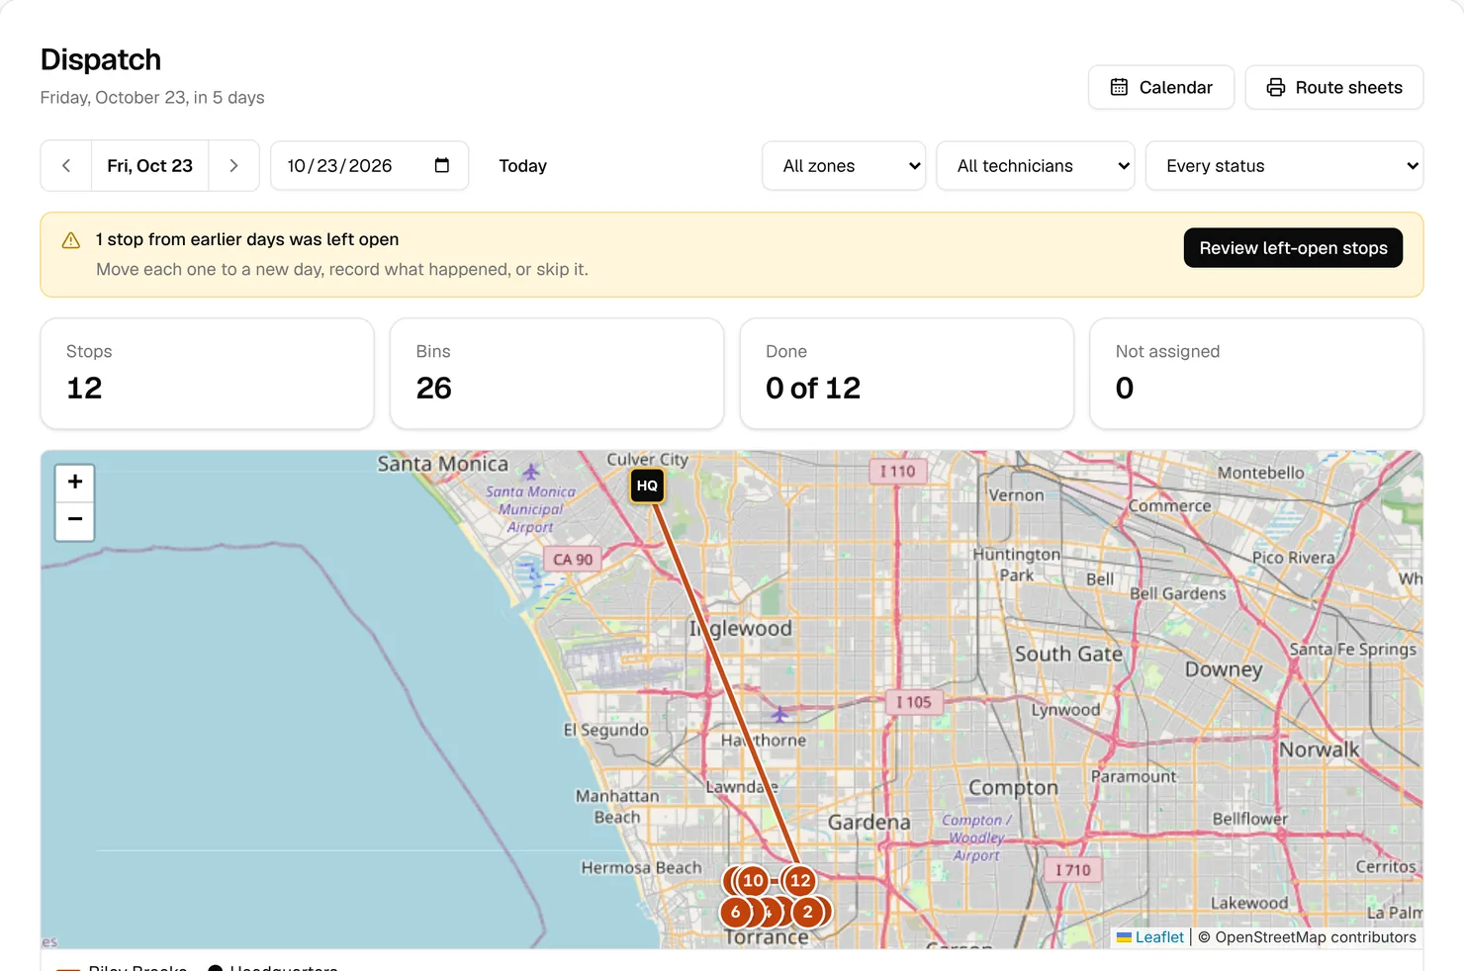The height and width of the screenshot is (971, 1464).
Task: Click the '1 stop from earlier days was left open' text
Action: 247,239
